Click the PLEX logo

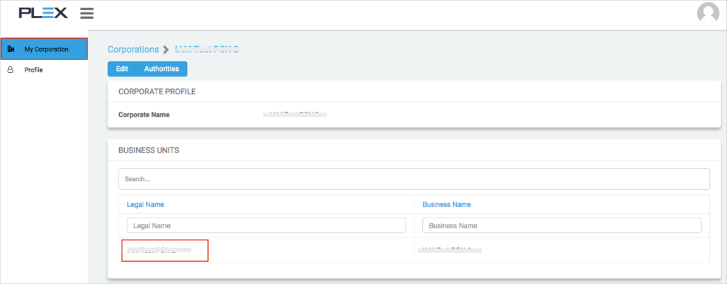pyautogui.click(x=43, y=13)
